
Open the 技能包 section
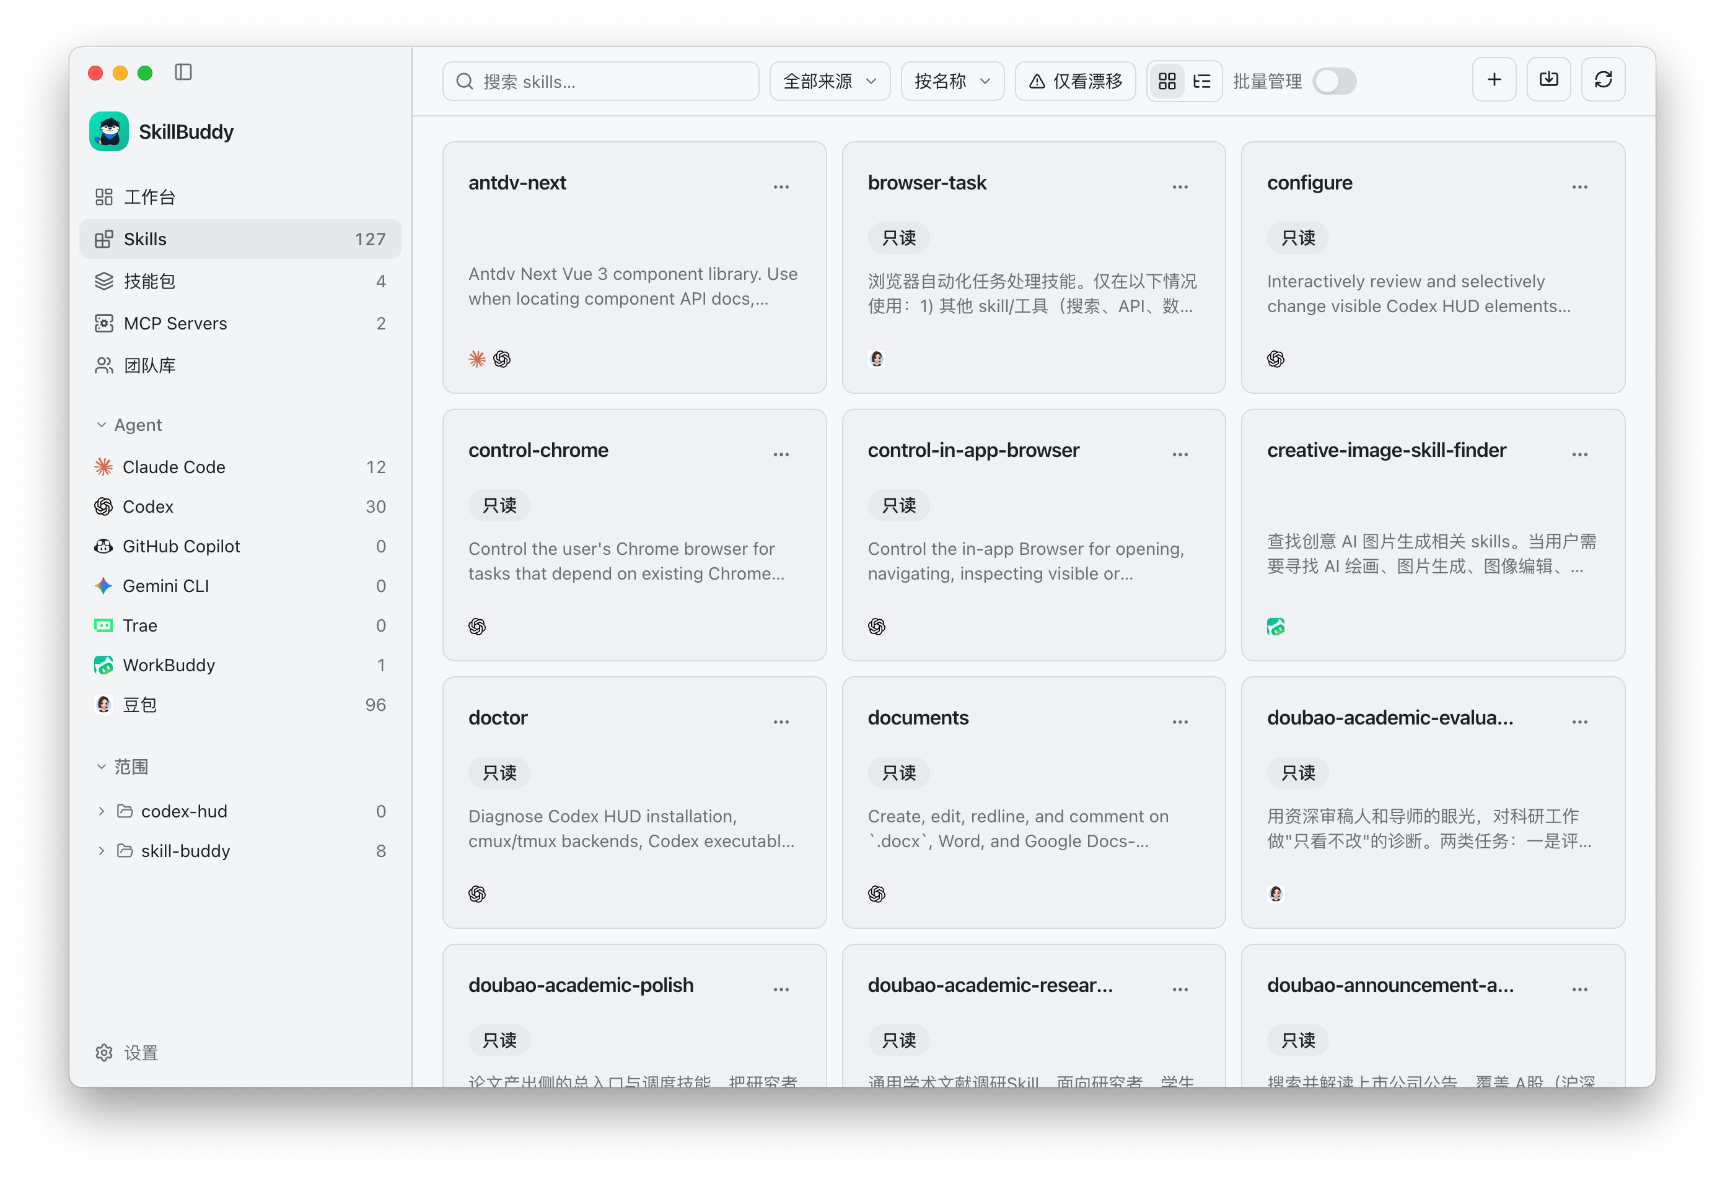(x=240, y=281)
